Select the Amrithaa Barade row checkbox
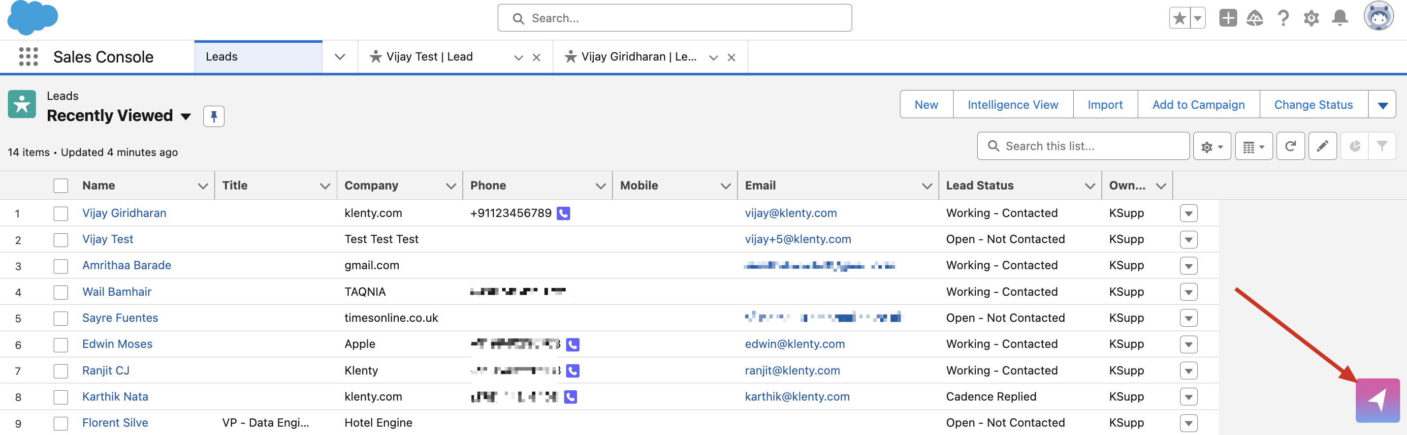 [x=61, y=266]
